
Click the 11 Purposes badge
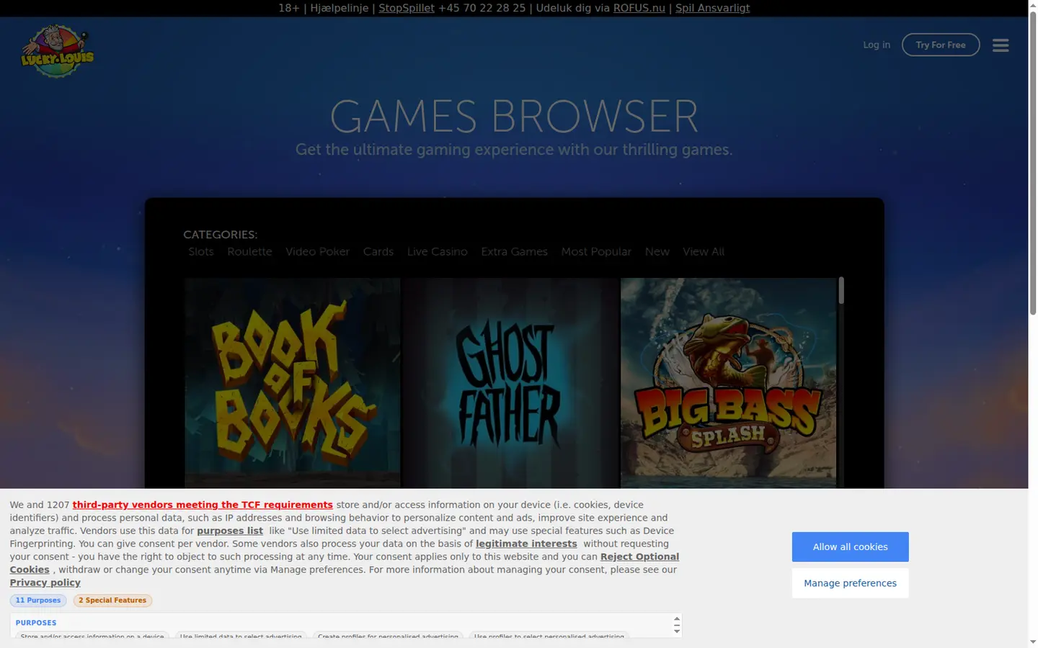(38, 600)
